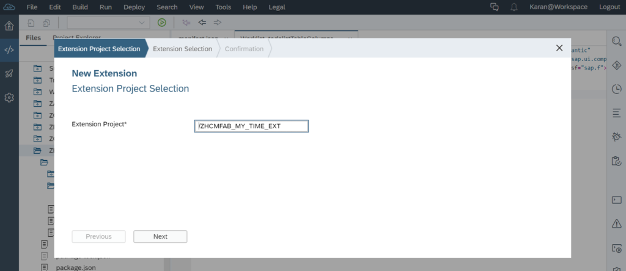Screen dimensions: 626x271
Task: Open the Problems warning triangle icon
Action: coord(616,223)
